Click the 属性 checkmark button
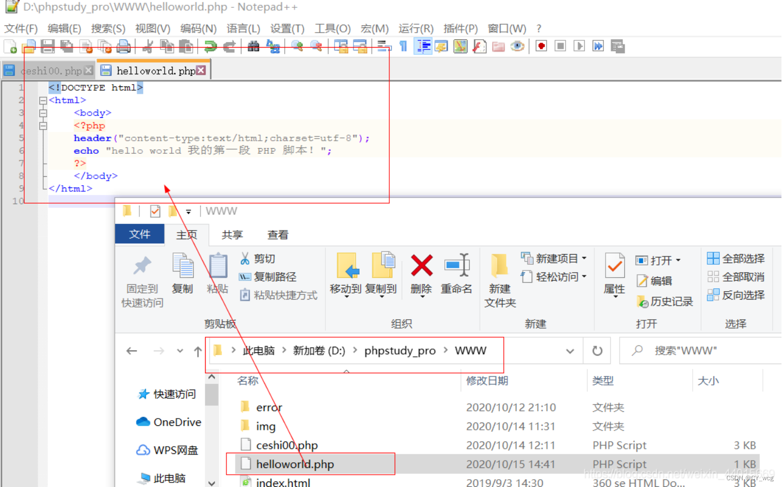 (615, 274)
